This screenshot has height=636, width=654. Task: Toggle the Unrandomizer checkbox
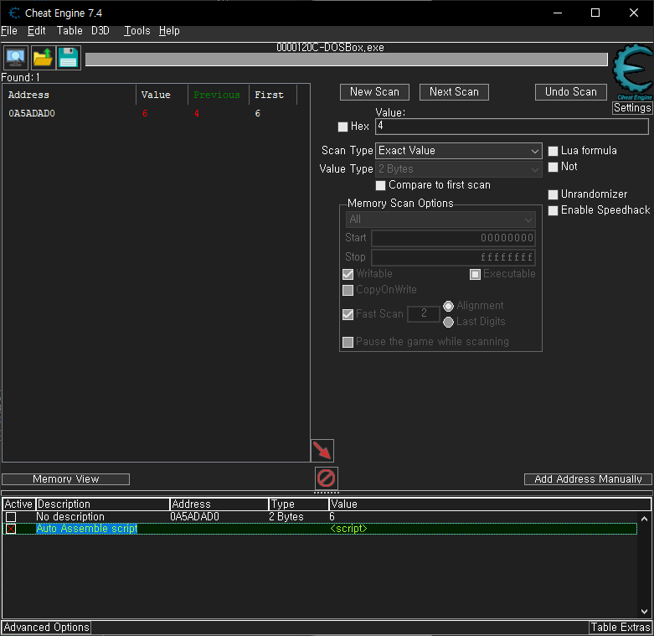click(553, 194)
